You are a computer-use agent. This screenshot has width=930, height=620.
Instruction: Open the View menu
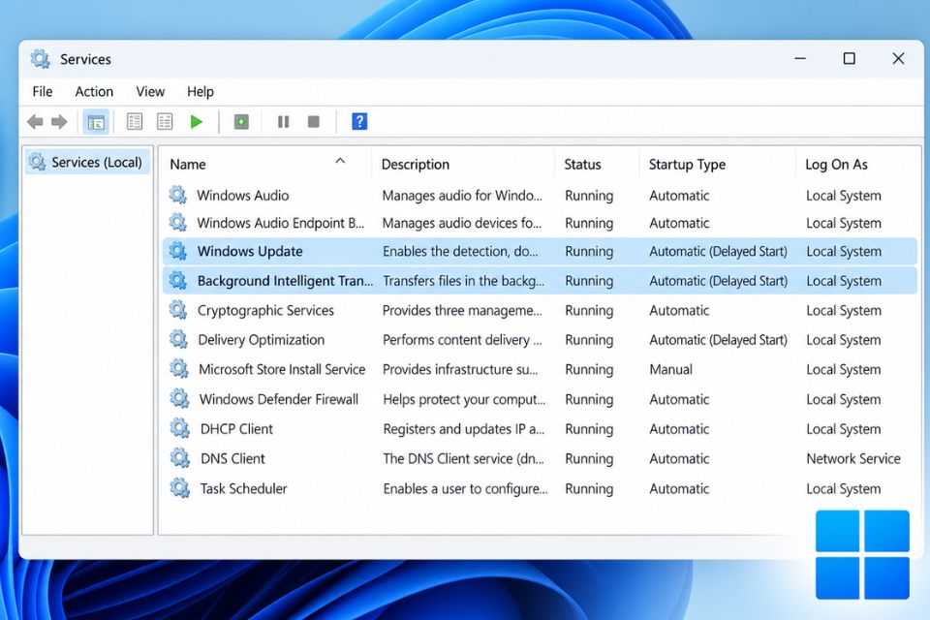[150, 91]
